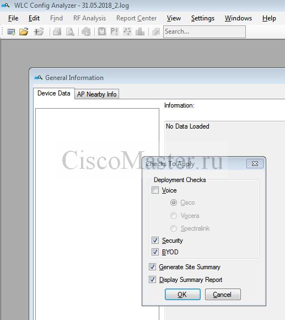Open the Report Center menu
The width and height of the screenshot is (285, 320).
click(x=136, y=18)
